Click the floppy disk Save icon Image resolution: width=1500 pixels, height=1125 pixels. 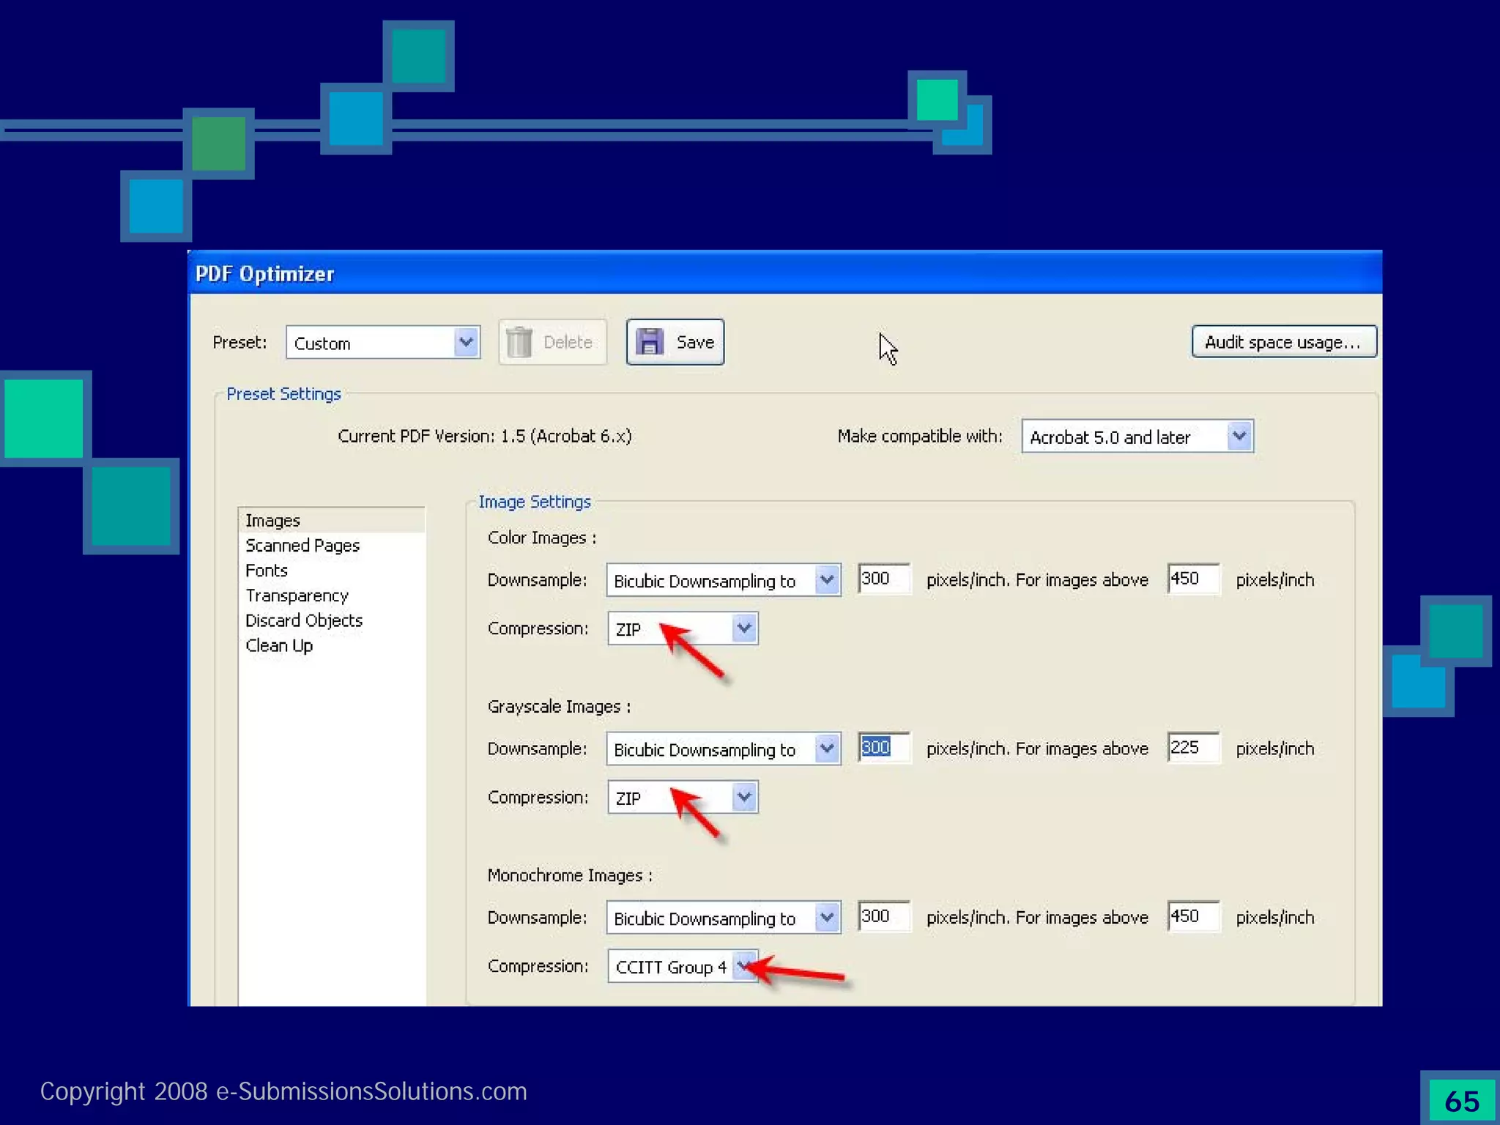pos(650,342)
